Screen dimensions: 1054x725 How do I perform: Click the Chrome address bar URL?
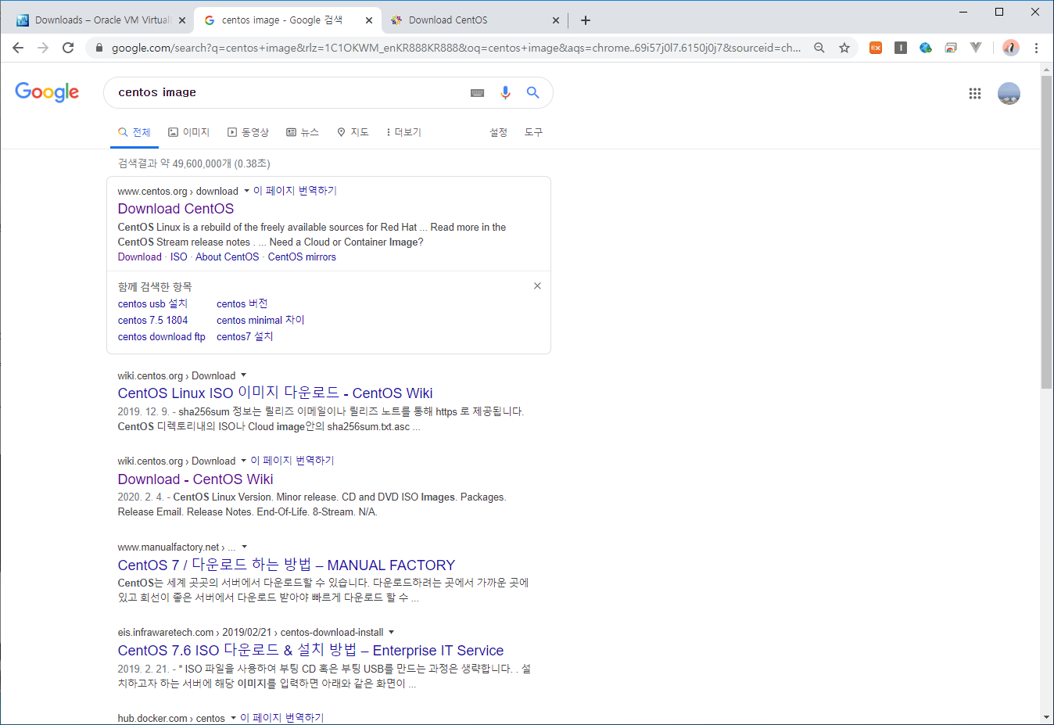point(456,48)
